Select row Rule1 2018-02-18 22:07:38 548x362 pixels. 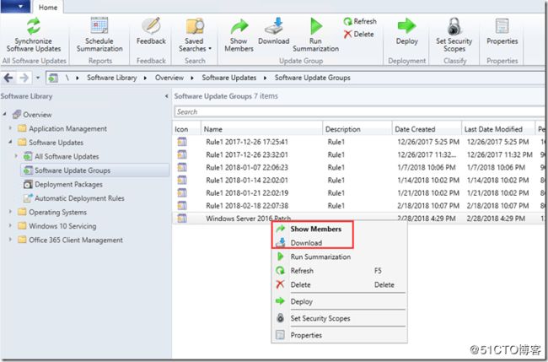(x=360, y=206)
